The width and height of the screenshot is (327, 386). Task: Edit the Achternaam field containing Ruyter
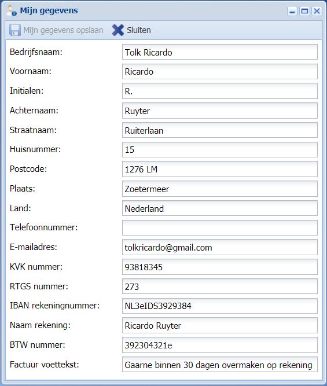(220, 111)
